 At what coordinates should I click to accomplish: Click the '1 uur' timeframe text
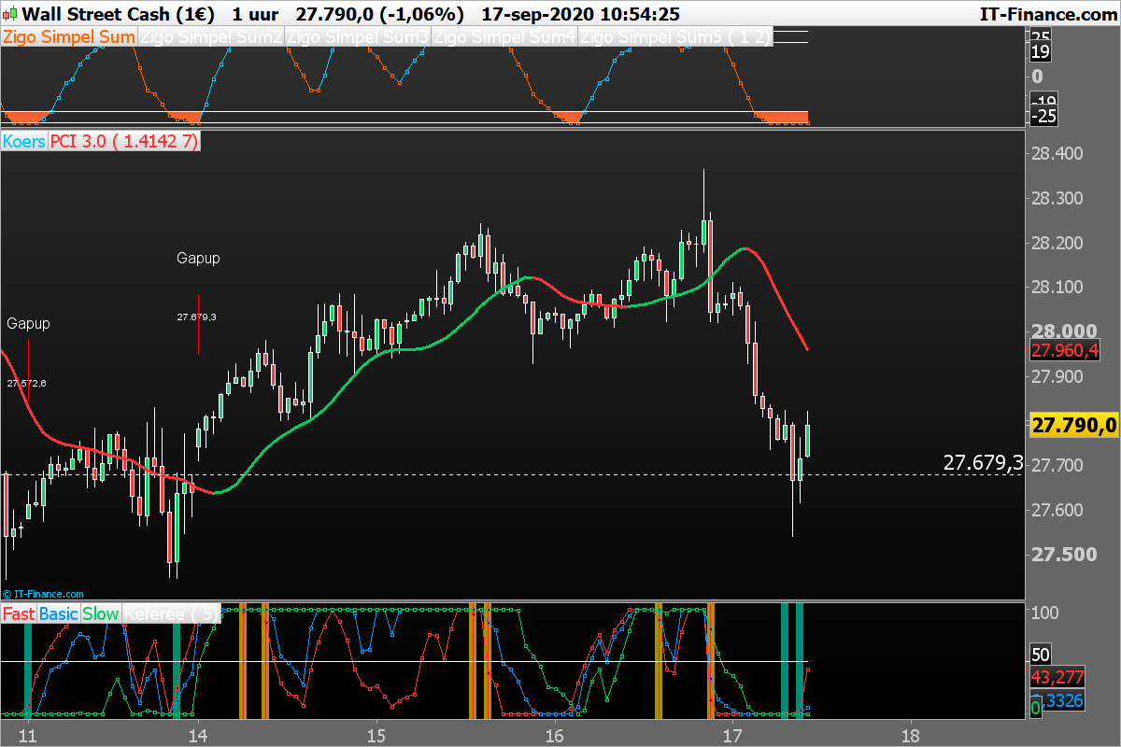255,14
